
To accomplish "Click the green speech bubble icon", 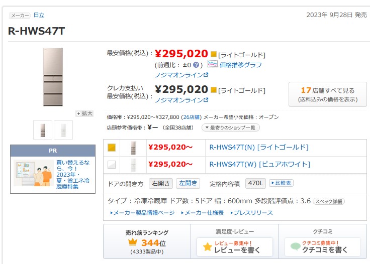I will (294, 247).
